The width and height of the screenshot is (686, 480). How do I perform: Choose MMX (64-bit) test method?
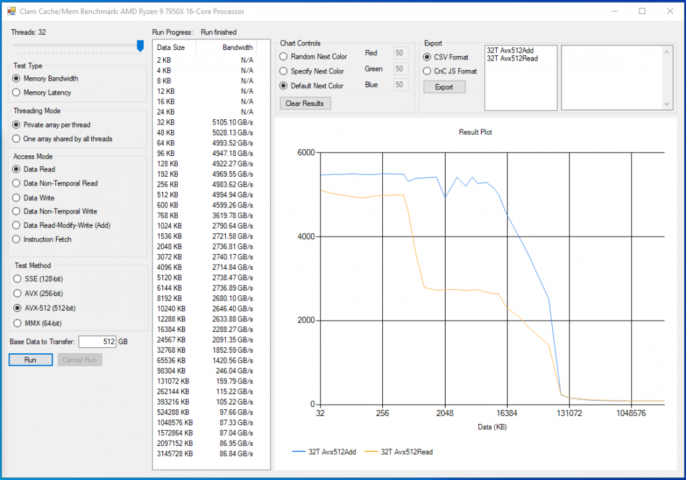[x=17, y=323]
